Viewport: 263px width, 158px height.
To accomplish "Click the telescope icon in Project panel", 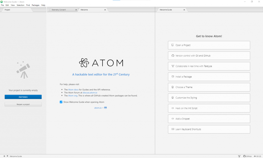I will [x=23, y=70].
